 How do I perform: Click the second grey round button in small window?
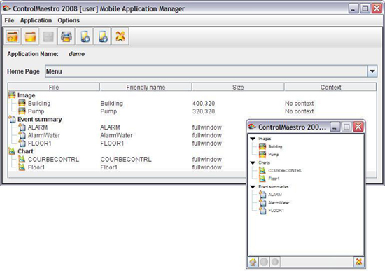tap(275, 262)
